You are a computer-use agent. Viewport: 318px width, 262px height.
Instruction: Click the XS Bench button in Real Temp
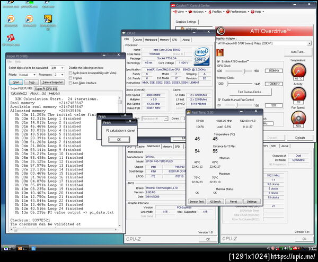pos(215,201)
